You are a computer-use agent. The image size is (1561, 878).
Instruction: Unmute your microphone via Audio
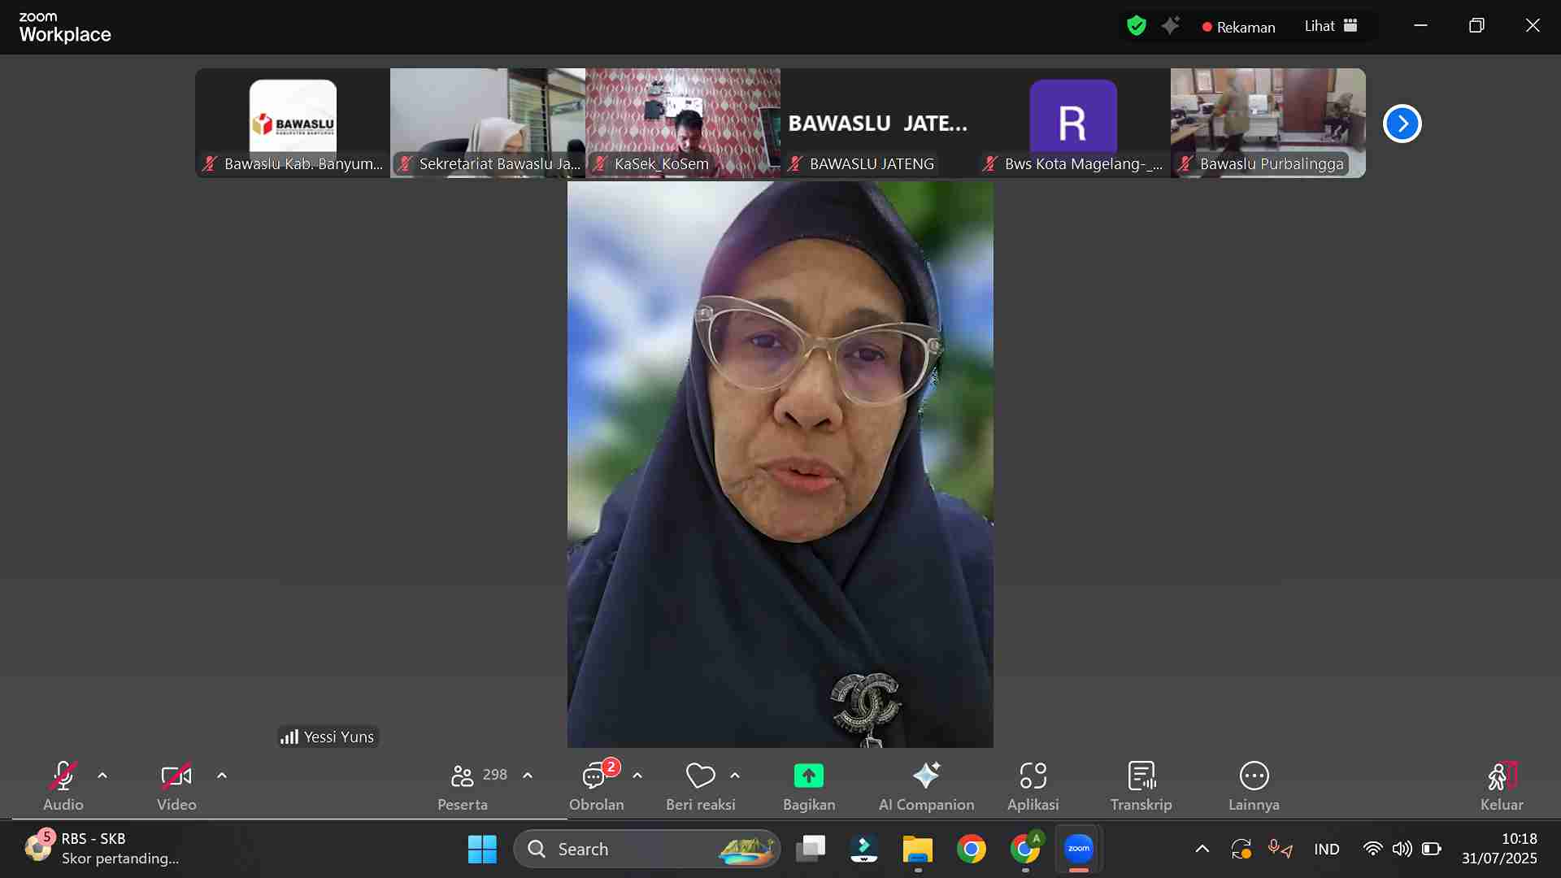(63, 780)
